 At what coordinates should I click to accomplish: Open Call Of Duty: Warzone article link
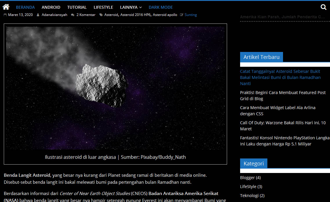pyautogui.click(x=283, y=126)
